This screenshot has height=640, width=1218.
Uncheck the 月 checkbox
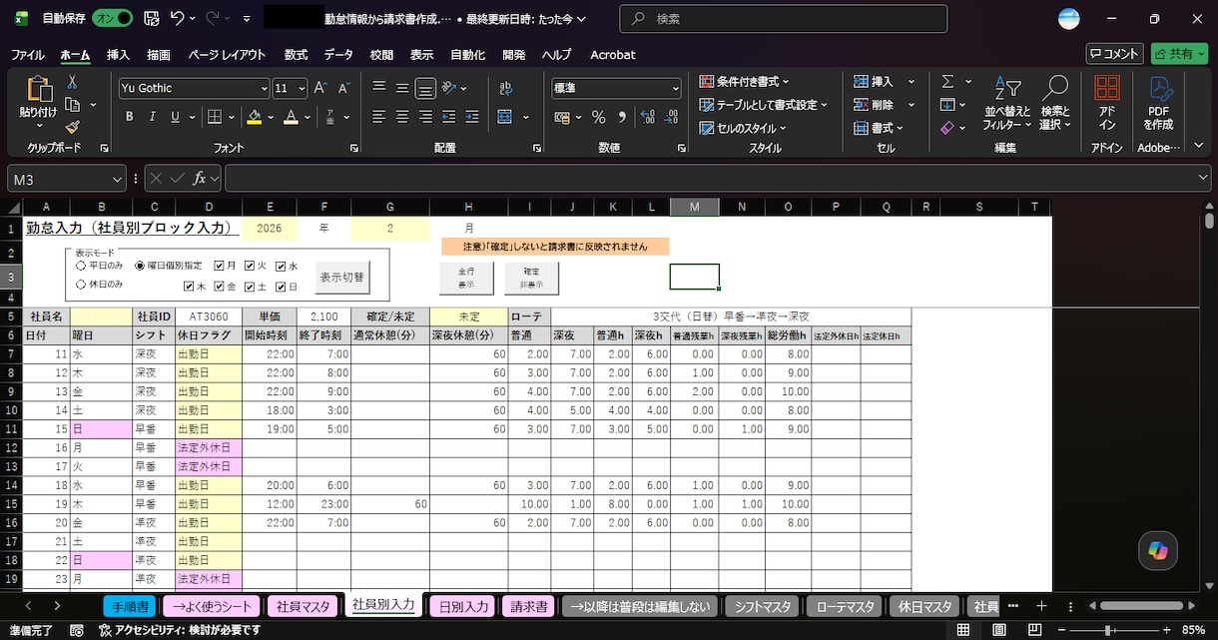click(219, 267)
